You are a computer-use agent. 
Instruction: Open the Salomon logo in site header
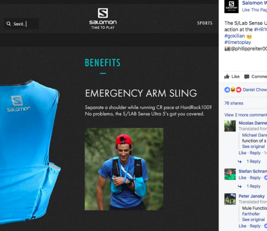click(x=103, y=18)
